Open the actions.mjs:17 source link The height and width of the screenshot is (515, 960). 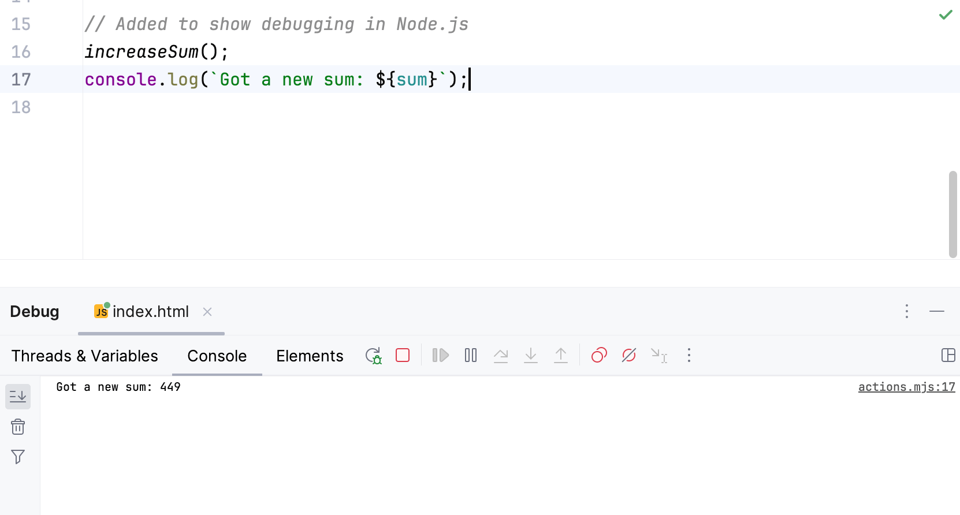tap(906, 387)
